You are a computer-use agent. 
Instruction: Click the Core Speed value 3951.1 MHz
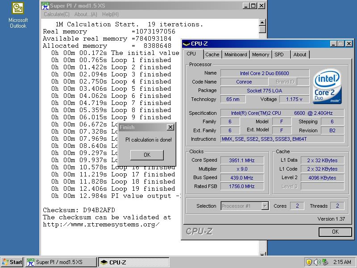[242, 160]
